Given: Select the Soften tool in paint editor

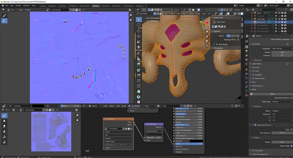Looking at the screenshot, I should click(5, 121).
